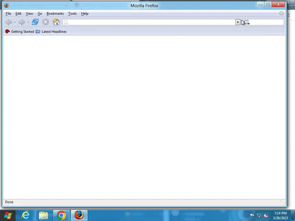
Task: Go back with the Back arrow button
Action: click(x=8, y=22)
